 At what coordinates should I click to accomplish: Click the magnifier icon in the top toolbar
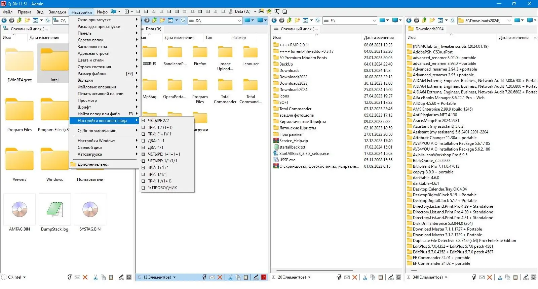pyautogui.click(x=276, y=11)
